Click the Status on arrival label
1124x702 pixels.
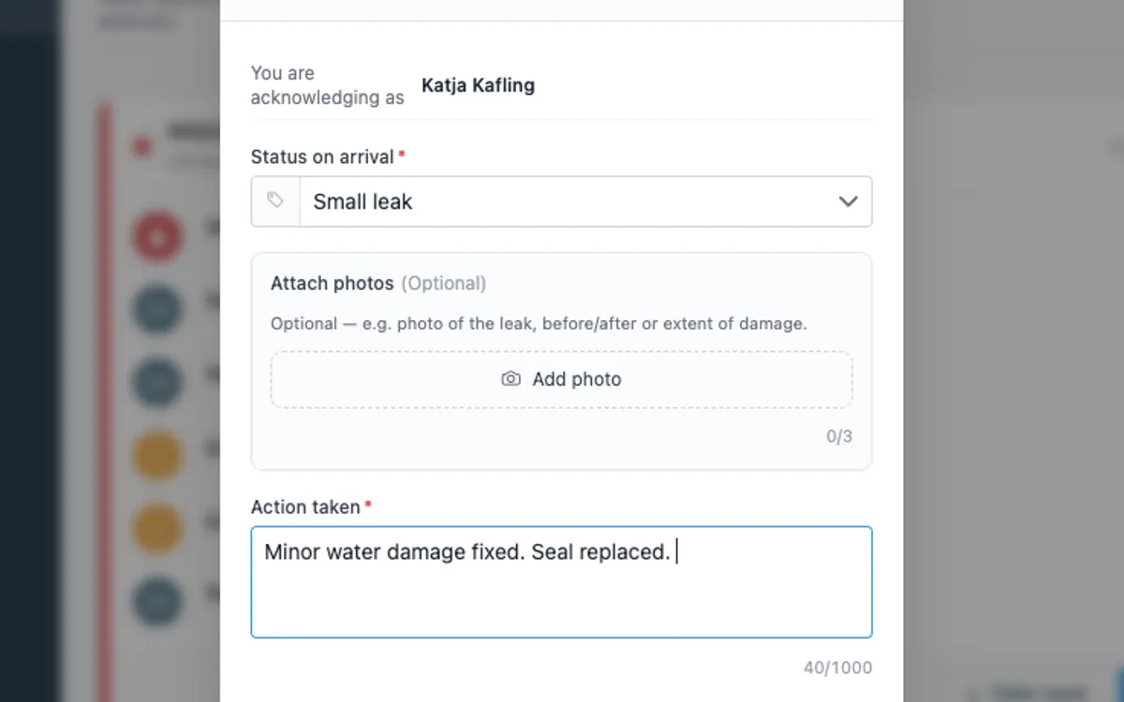(322, 156)
